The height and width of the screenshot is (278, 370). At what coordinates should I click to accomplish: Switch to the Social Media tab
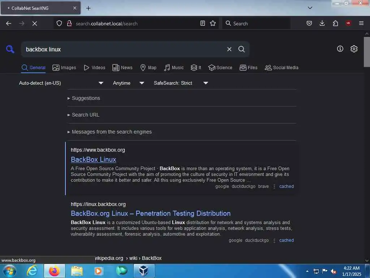coord(281,68)
